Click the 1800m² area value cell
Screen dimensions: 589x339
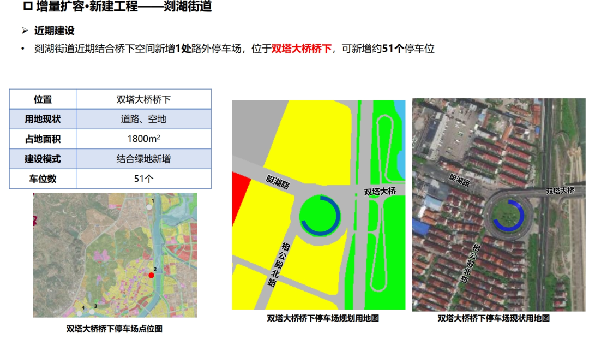pos(143,139)
